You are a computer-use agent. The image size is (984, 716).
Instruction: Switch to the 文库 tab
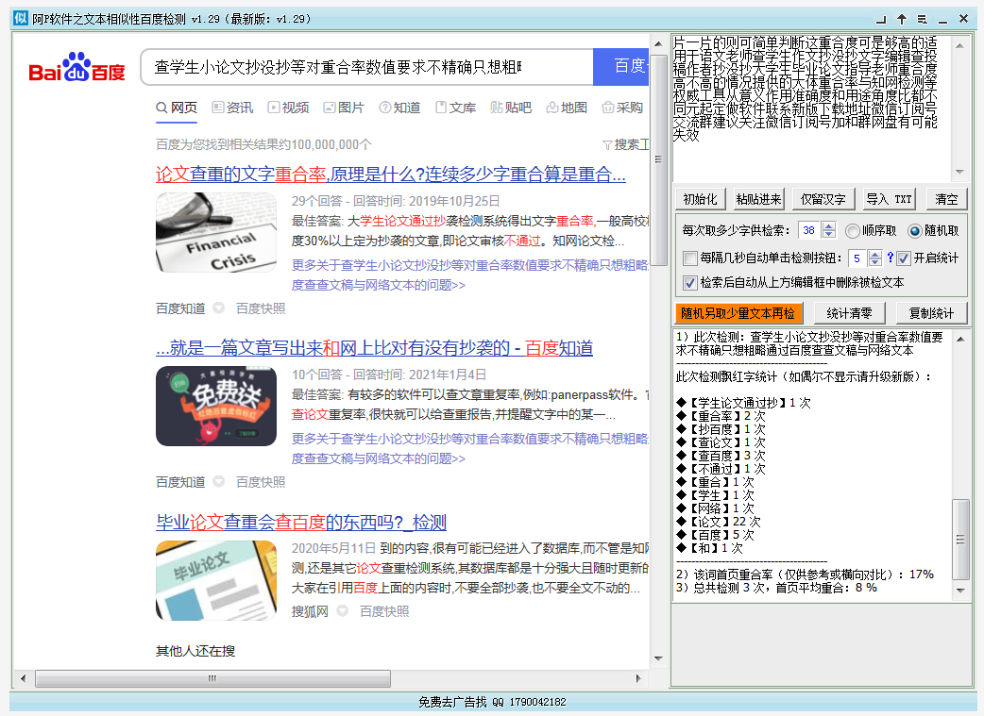[x=455, y=108]
